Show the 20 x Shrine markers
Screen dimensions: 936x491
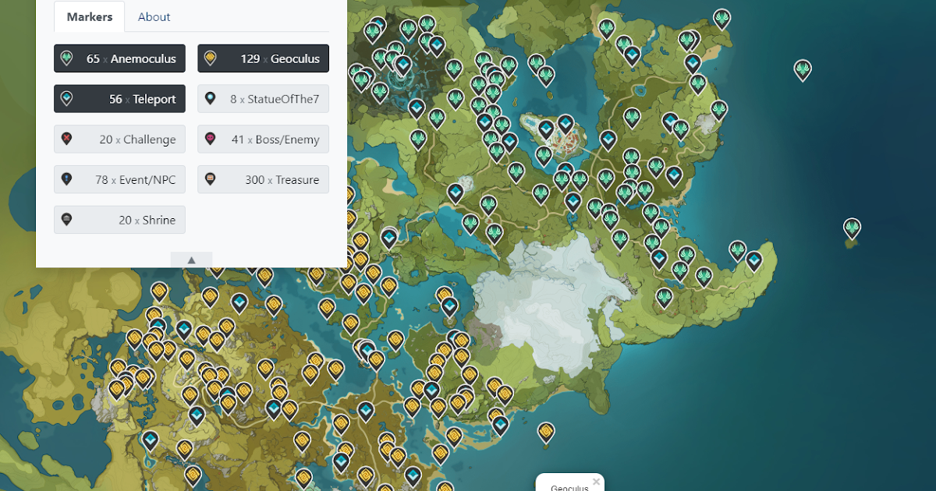[119, 220]
